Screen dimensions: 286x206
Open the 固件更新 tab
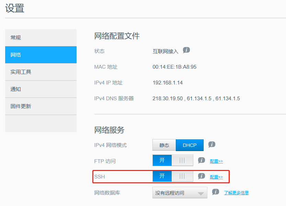pos(41,106)
